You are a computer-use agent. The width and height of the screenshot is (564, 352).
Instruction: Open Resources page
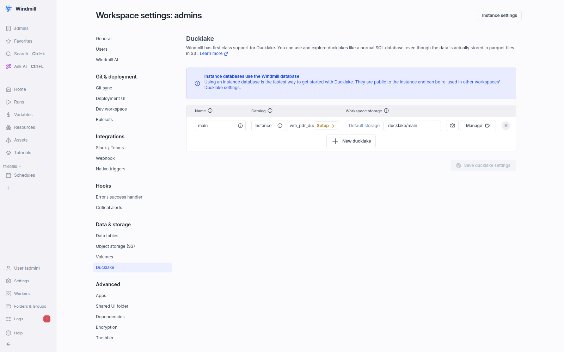[x=28, y=127]
